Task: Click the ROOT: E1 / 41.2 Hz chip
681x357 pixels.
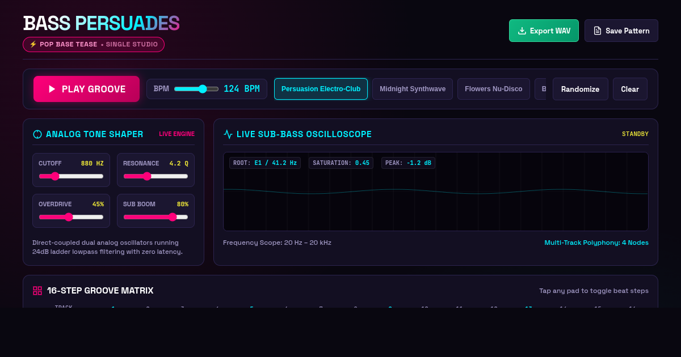Action: click(x=265, y=163)
